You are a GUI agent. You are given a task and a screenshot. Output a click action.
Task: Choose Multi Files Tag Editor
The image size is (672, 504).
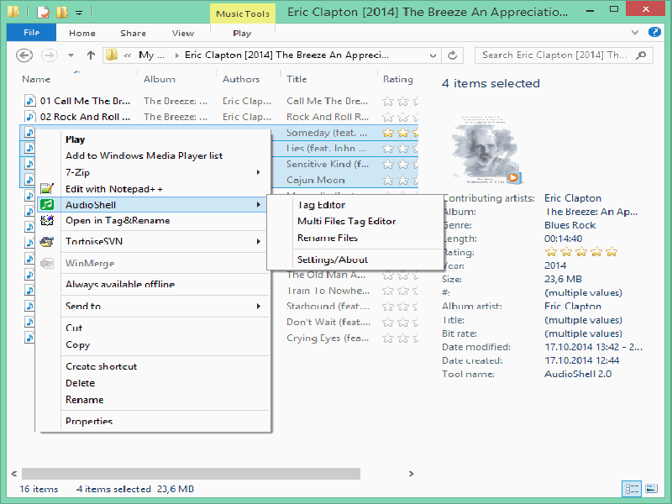point(346,221)
